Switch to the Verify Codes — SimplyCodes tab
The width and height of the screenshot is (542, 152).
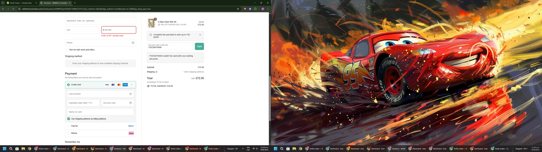click(x=22, y=3)
